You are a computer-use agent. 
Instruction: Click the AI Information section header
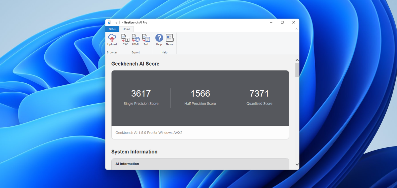127,164
